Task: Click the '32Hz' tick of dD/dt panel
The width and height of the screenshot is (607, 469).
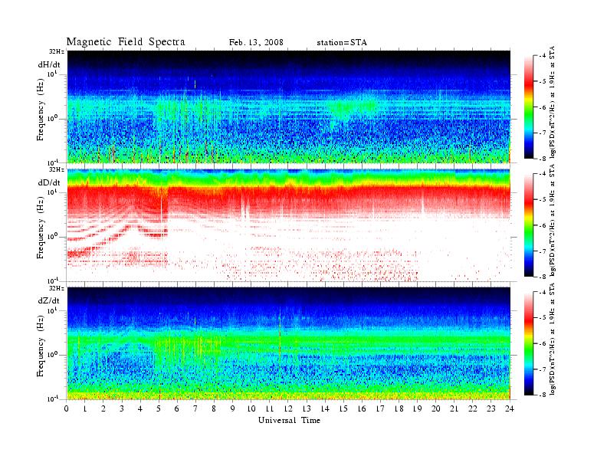Action: (x=57, y=169)
